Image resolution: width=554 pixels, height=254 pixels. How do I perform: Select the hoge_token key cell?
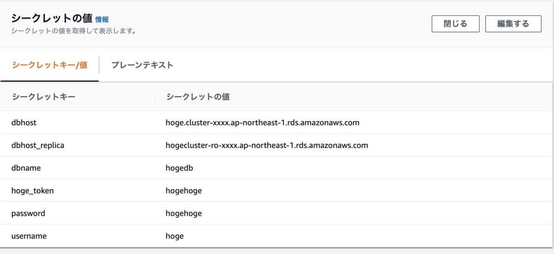click(x=32, y=190)
